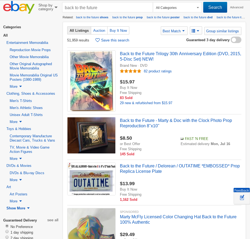Click the search input field

click(x=107, y=8)
